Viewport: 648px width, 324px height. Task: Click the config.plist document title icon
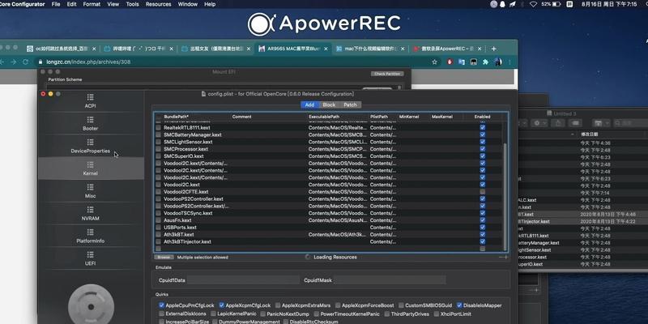click(x=204, y=94)
